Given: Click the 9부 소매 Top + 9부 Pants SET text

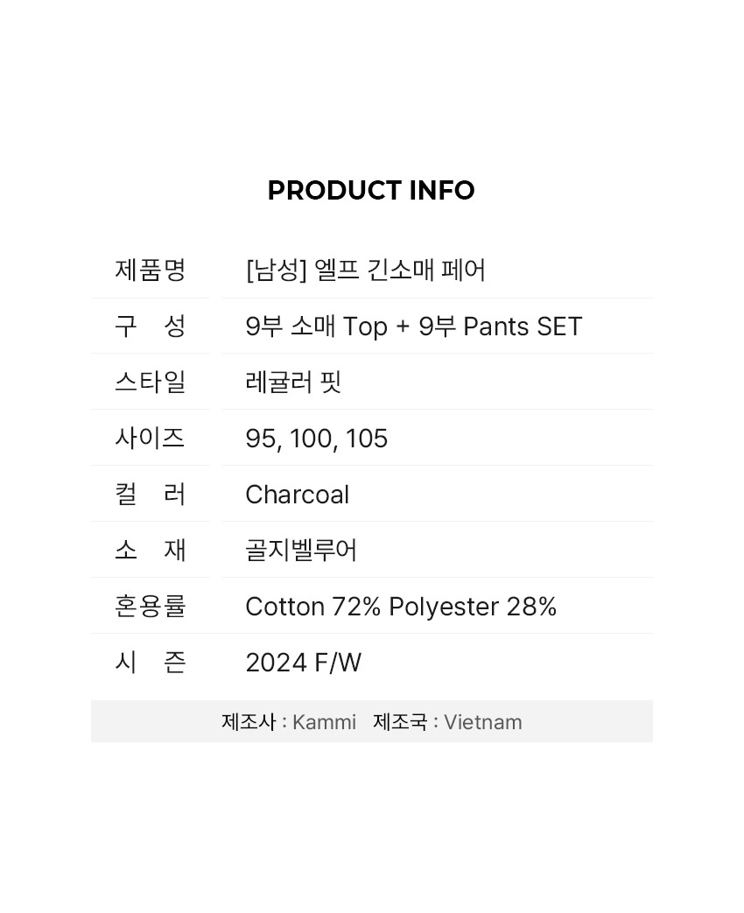Looking at the screenshot, I should 414,326.
